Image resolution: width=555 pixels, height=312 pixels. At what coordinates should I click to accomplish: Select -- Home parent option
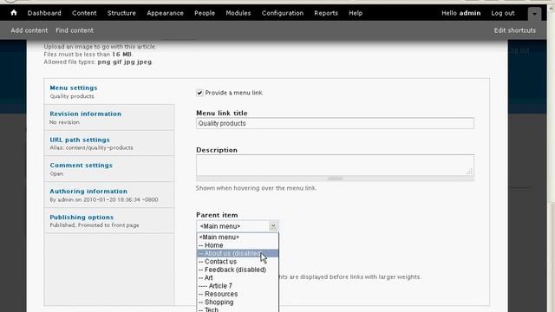click(x=238, y=245)
